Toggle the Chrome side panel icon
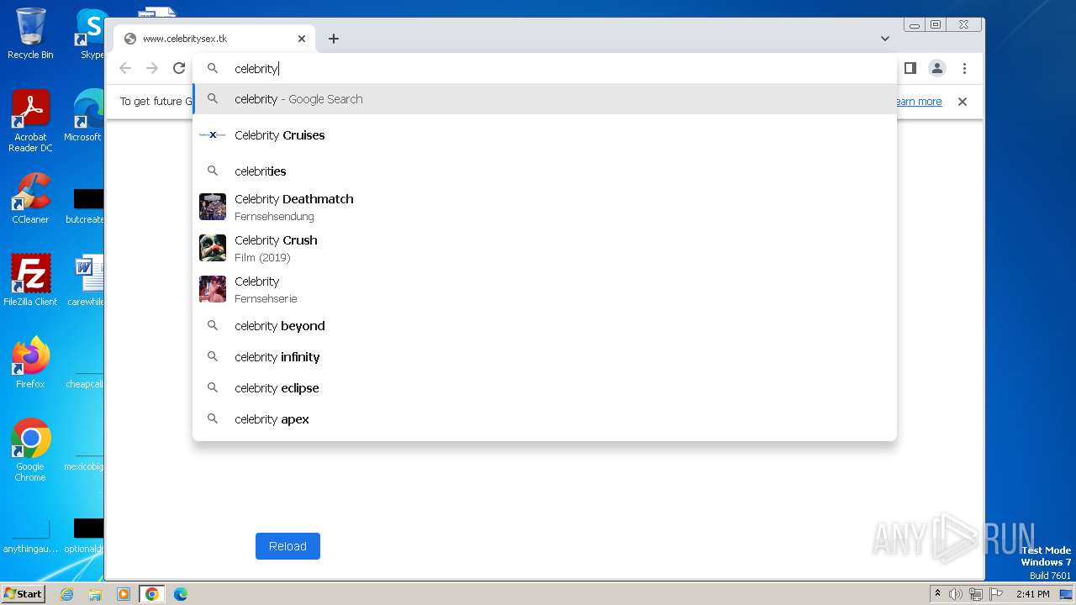Screen dimensions: 1076x605 (910, 68)
